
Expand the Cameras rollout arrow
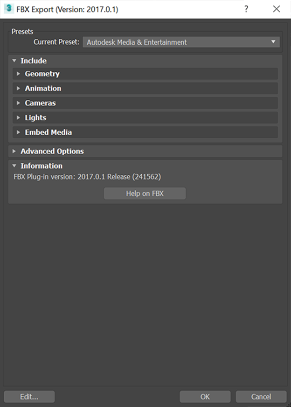pyautogui.click(x=18, y=103)
